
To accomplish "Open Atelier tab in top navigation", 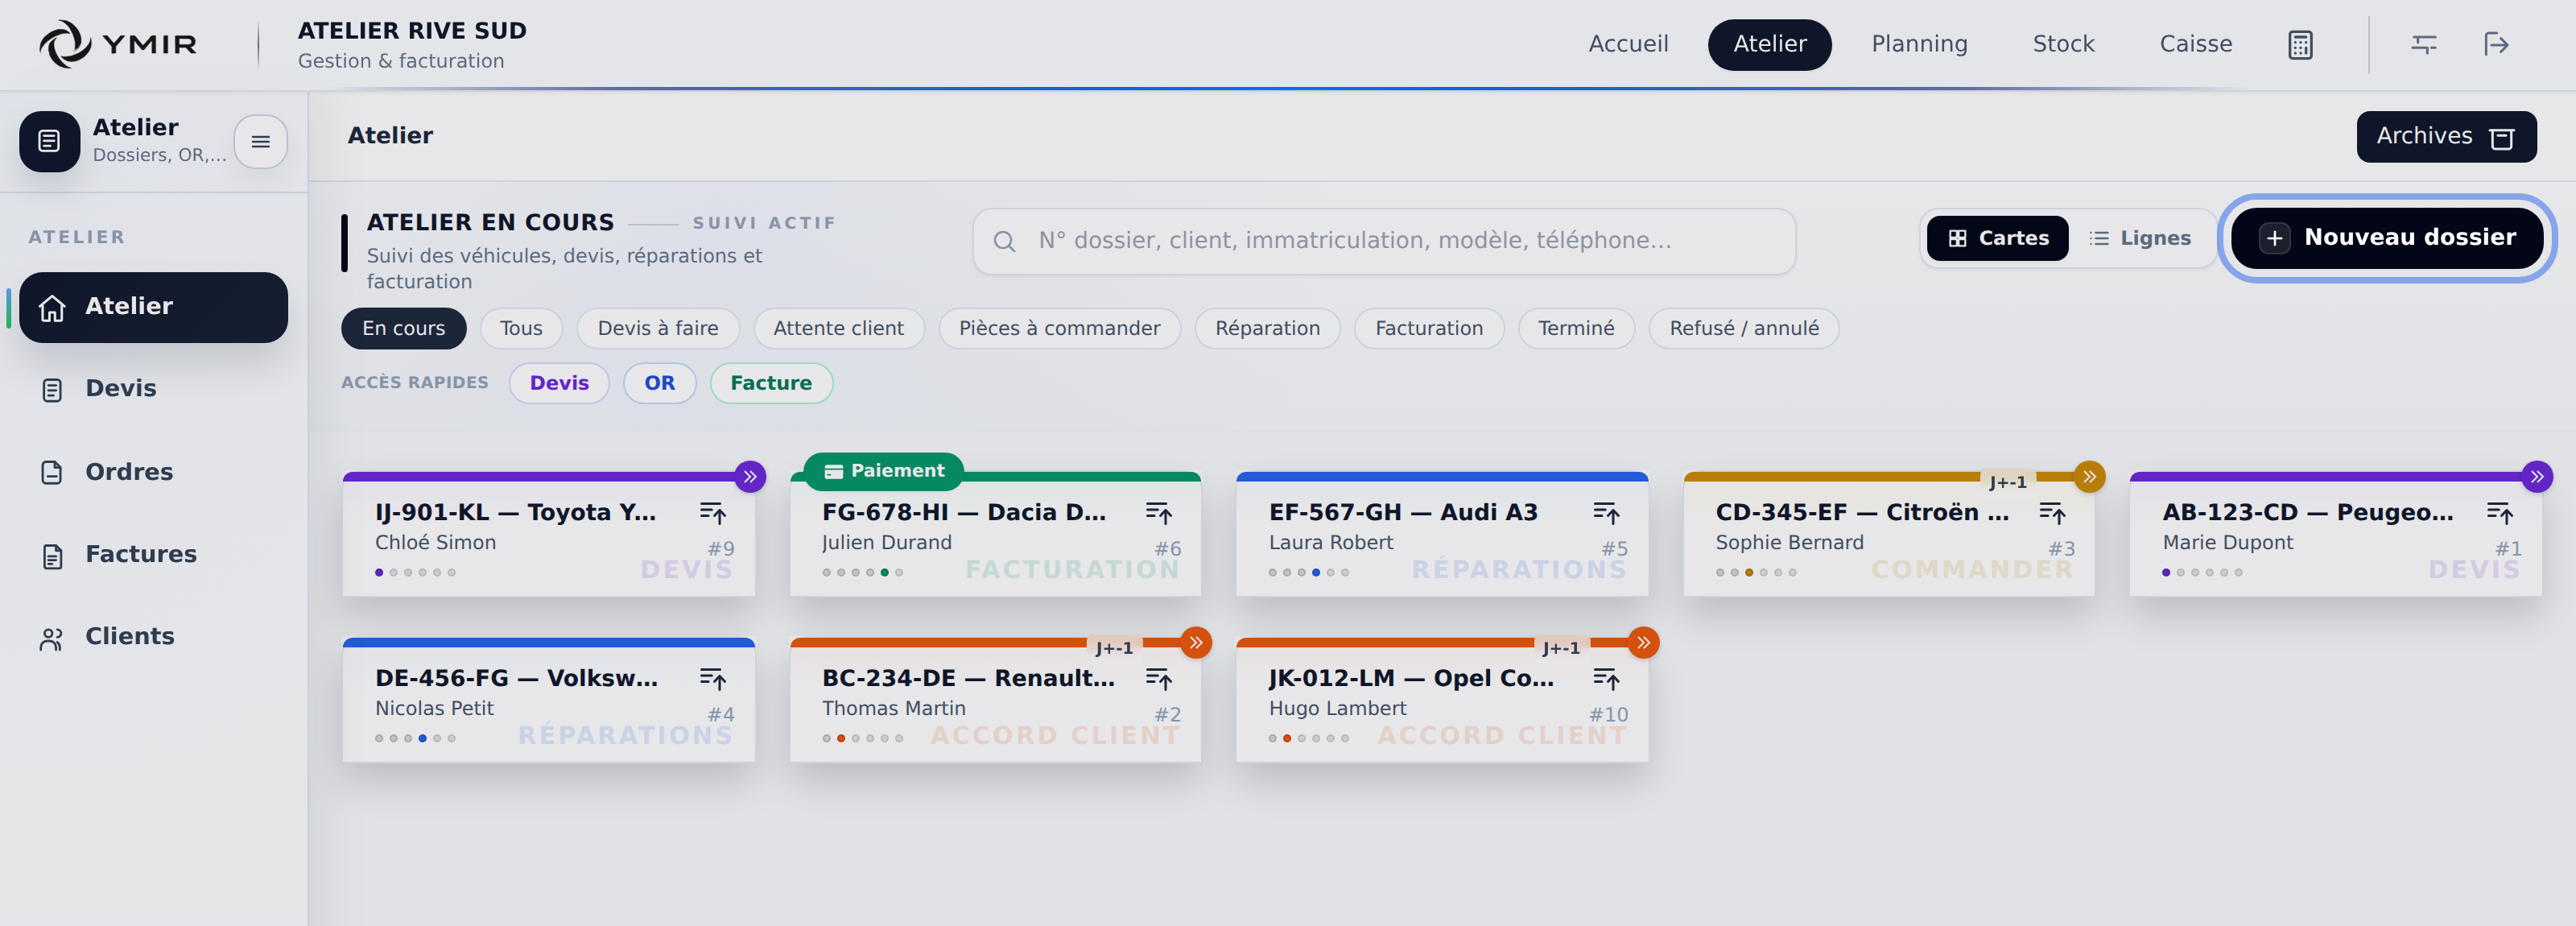I will [x=1769, y=44].
